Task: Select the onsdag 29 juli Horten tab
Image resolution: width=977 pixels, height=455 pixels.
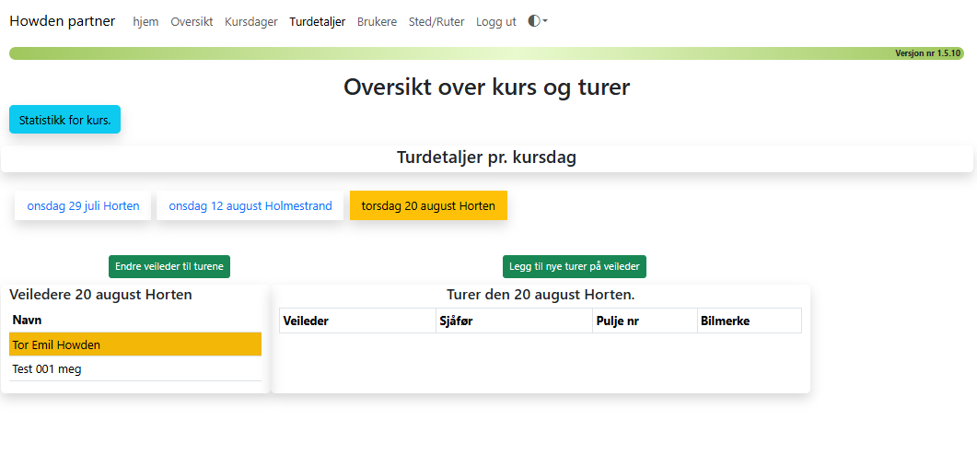Action: click(83, 205)
